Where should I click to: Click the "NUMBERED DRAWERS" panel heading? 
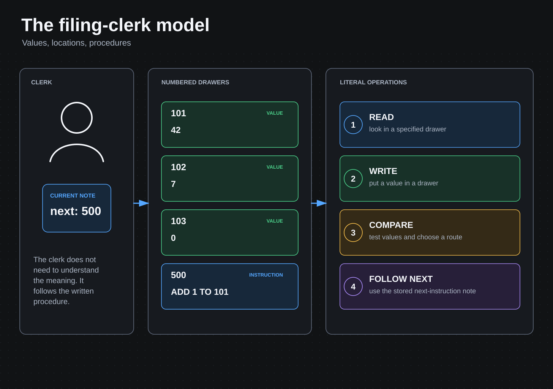[x=195, y=82]
